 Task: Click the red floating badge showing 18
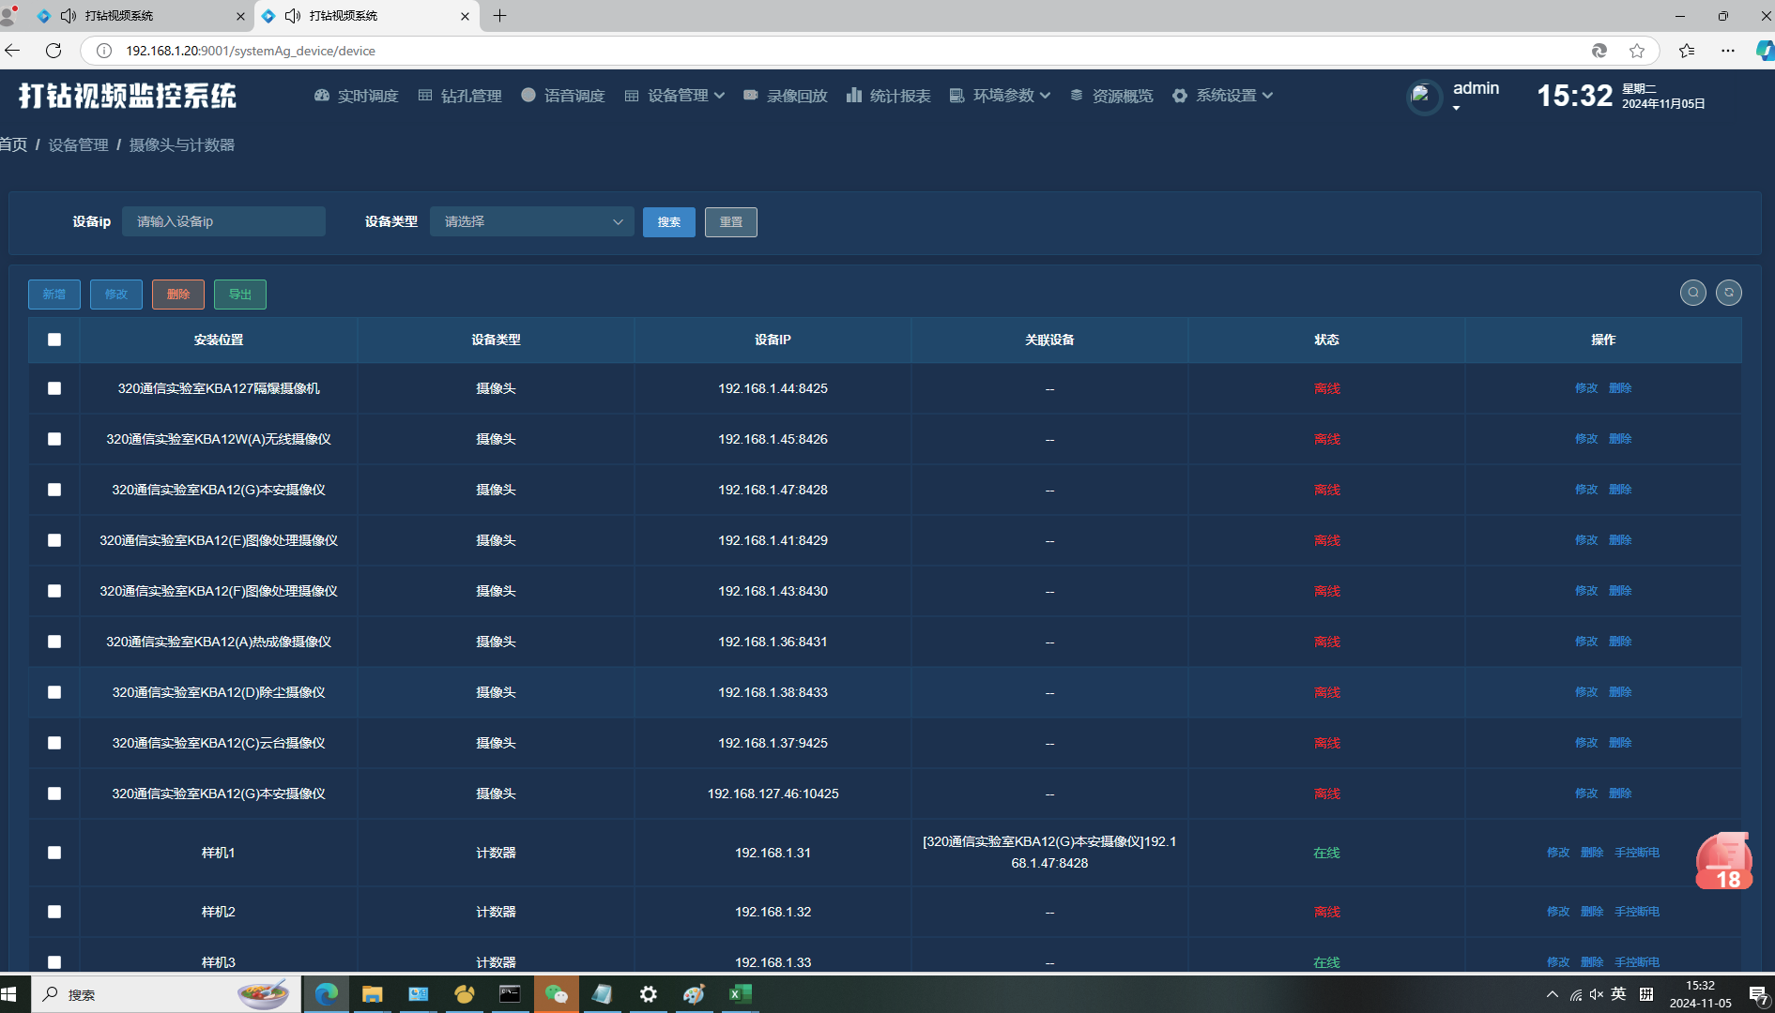point(1723,861)
